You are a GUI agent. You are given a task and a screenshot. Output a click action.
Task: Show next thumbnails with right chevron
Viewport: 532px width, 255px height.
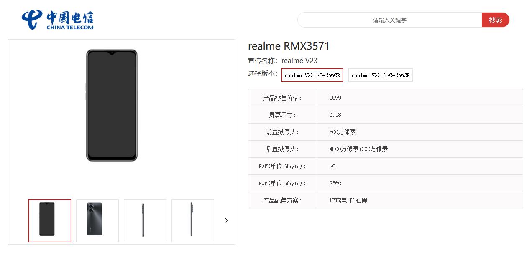click(226, 220)
